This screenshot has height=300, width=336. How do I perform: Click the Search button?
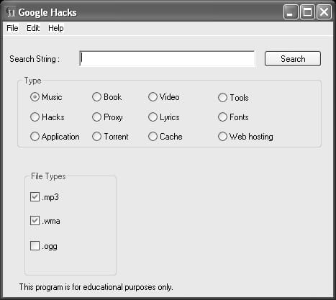click(293, 58)
